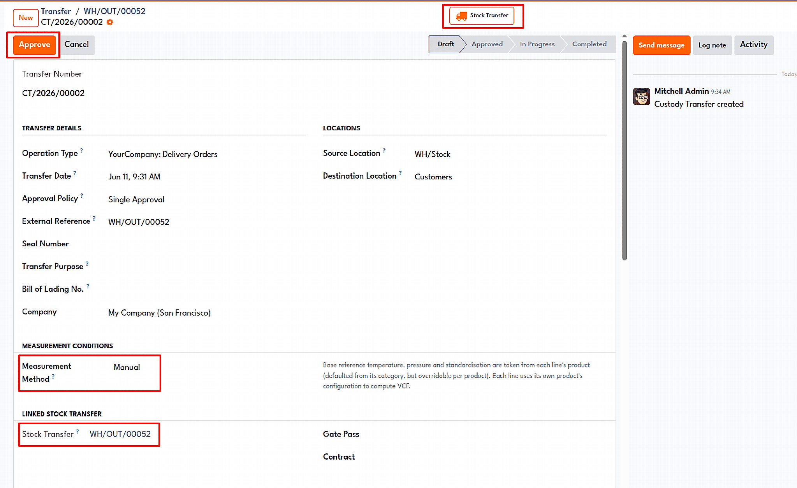Show help tooltip for Approval Policy
Image resolution: width=797 pixels, height=488 pixels.
[x=82, y=195]
